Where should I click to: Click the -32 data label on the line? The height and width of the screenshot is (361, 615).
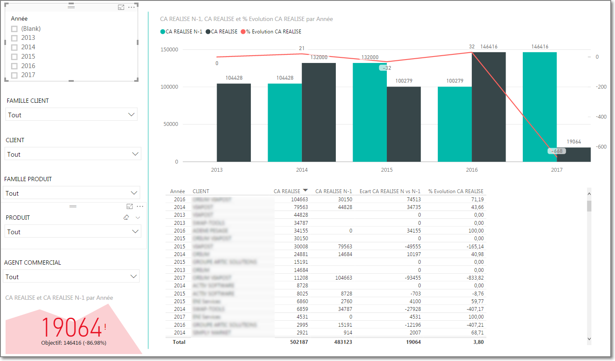386,68
